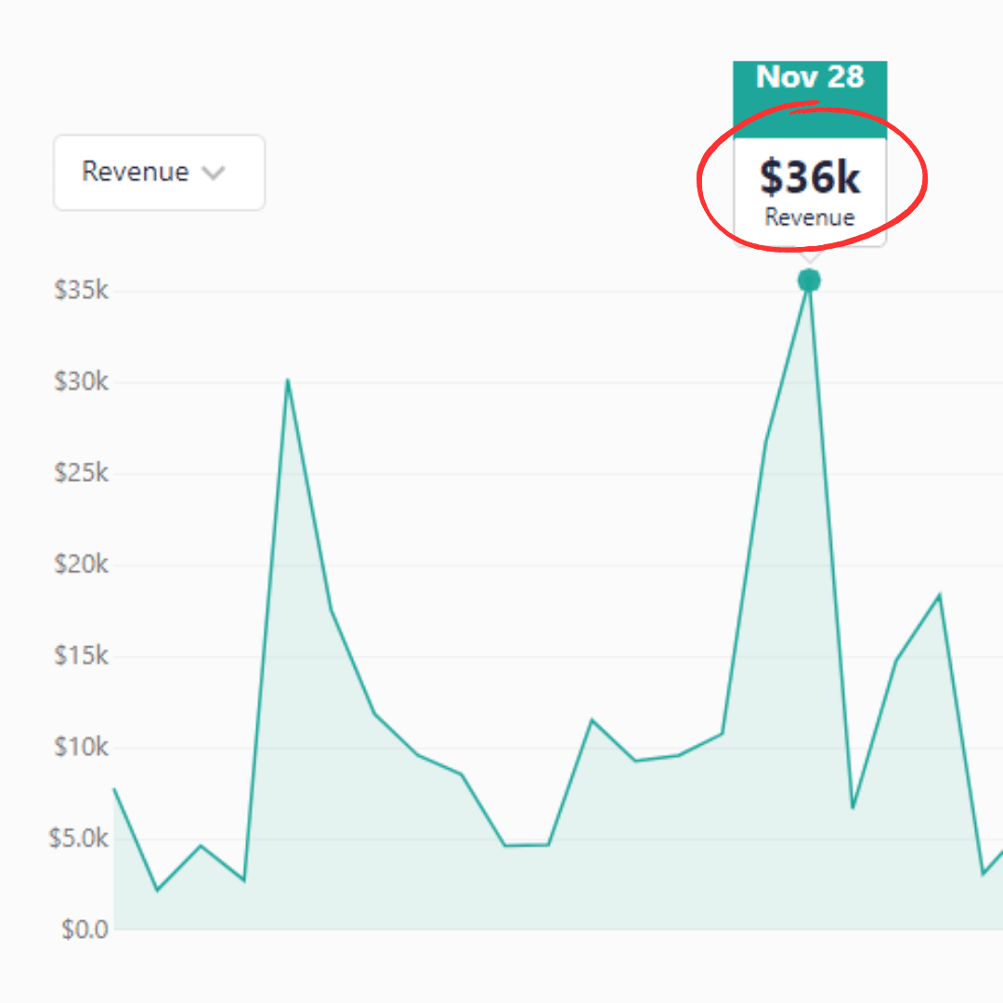Image resolution: width=1003 pixels, height=1003 pixels.
Task: Click the $15k y-axis label
Action: [x=82, y=656]
